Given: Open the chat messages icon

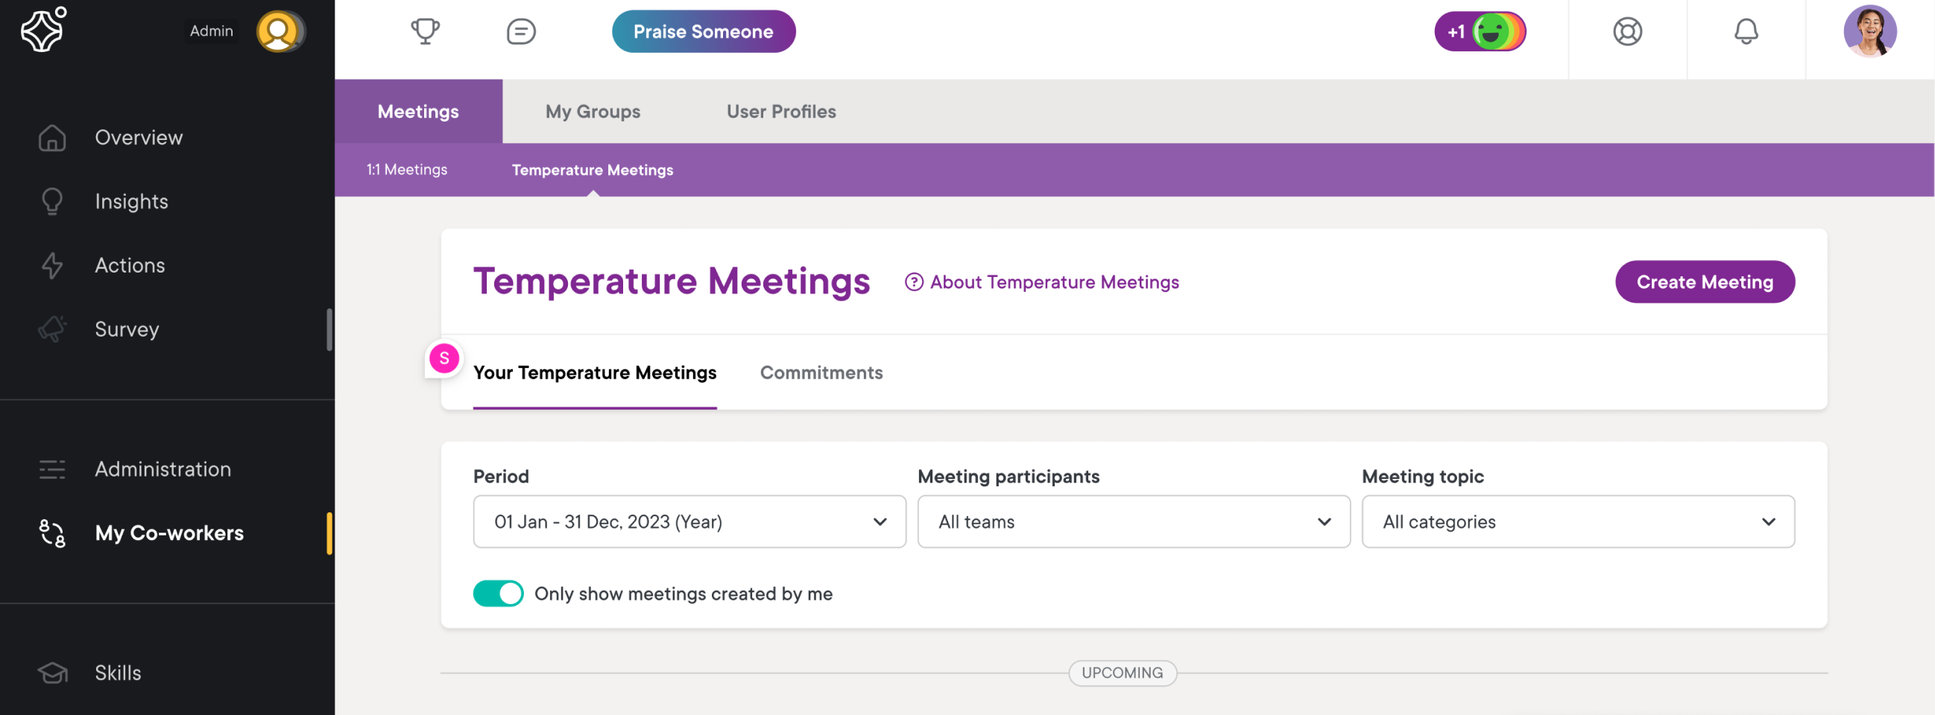Looking at the screenshot, I should coord(520,31).
